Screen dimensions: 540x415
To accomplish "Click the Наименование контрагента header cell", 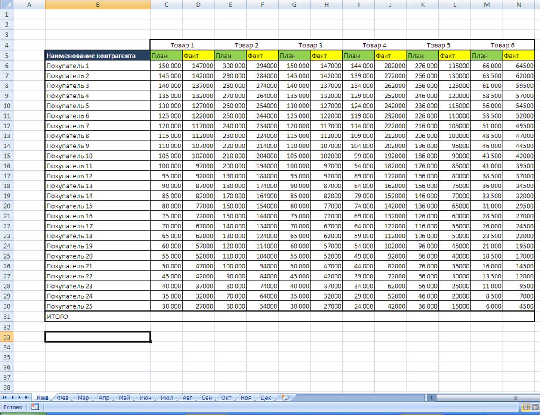I will pyautogui.click(x=98, y=56).
